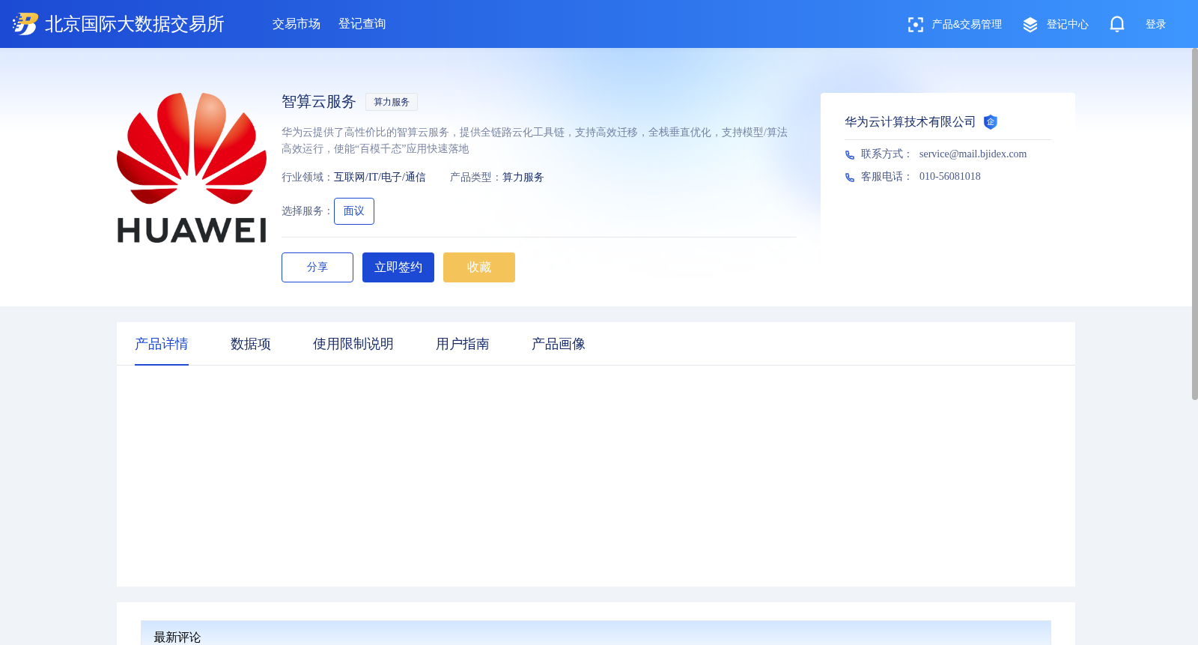
Task: Click the 分享 button
Action: click(x=317, y=267)
